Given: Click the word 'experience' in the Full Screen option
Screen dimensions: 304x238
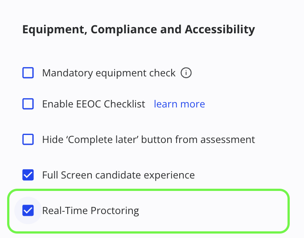Looking at the screenshot, I should (172, 175).
